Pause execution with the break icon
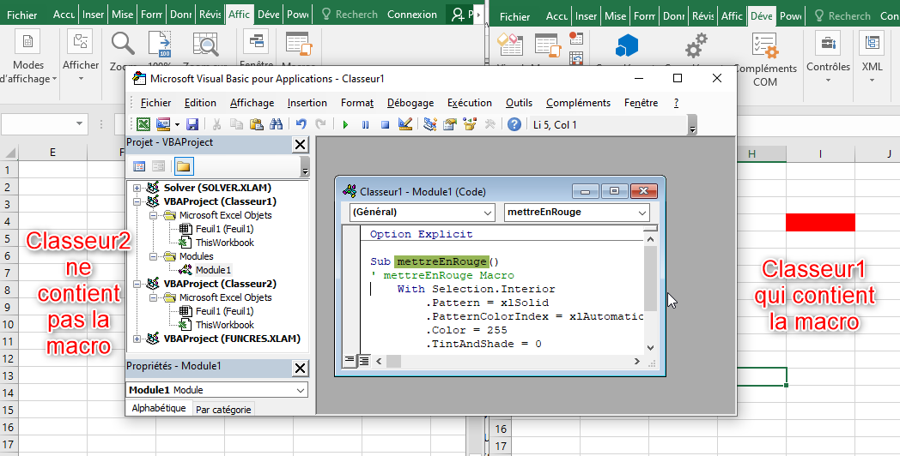900x456 pixels. click(x=366, y=124)
